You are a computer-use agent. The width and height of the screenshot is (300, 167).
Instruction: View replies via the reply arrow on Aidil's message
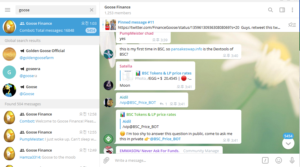pos(163,104)
